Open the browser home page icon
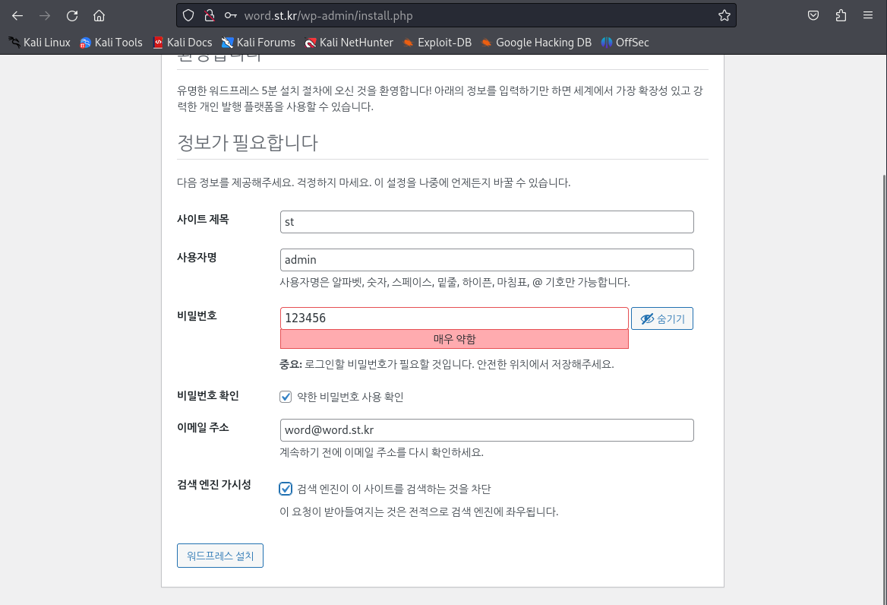The image size is (887, 605). point(99,16)
